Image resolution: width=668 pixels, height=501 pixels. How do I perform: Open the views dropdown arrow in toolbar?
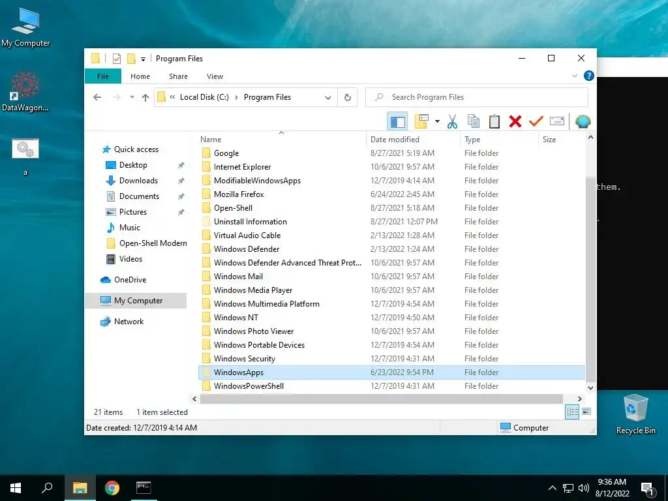437,122
